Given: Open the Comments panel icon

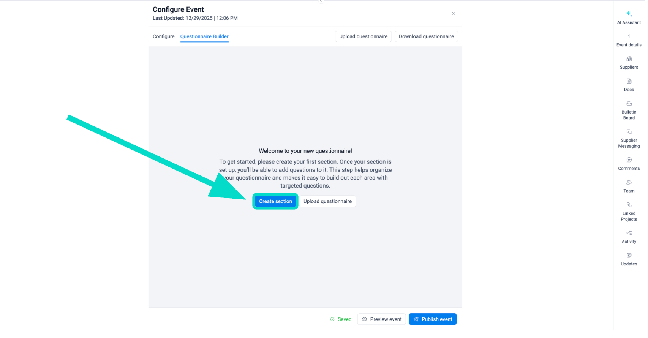Looking at the screenshot, I should (x=629, y=160).
